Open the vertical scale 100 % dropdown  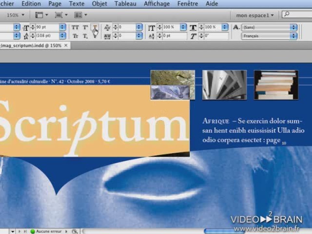pos(183,27)
